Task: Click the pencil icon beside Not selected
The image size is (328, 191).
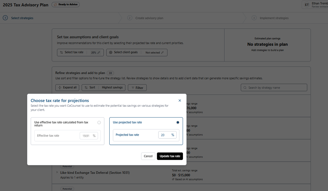Action: tap(162, 53)
